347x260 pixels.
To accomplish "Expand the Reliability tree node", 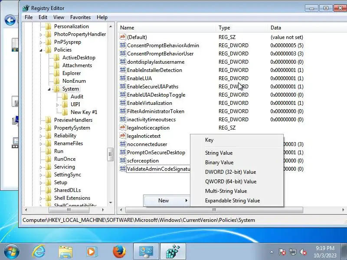I will (x=41, y=136).
